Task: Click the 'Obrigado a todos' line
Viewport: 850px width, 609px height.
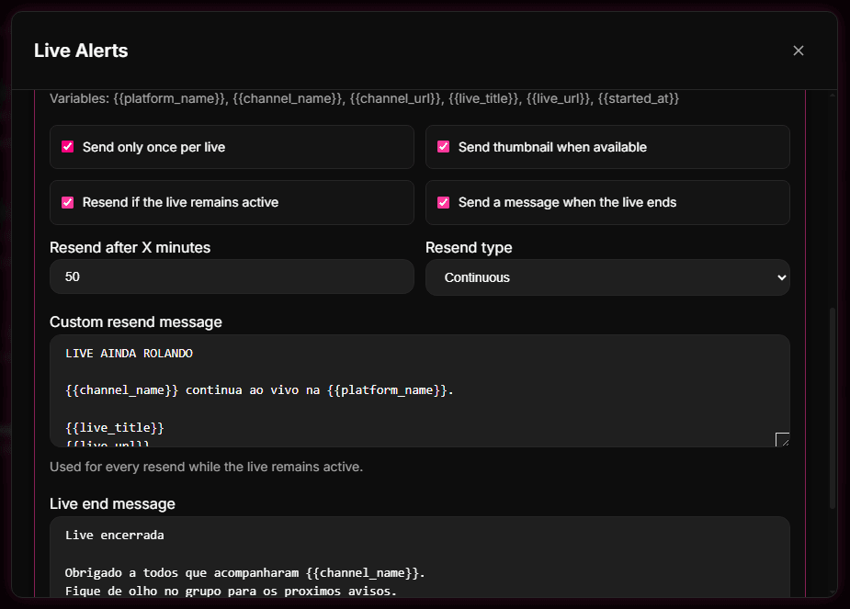Action: tap(245, 572)
